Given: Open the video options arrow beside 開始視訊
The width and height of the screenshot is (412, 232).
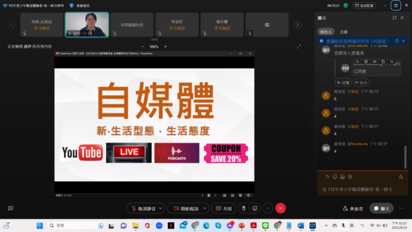Looking at the screenshot, I should pyautogui.click(x=204, y=208).
